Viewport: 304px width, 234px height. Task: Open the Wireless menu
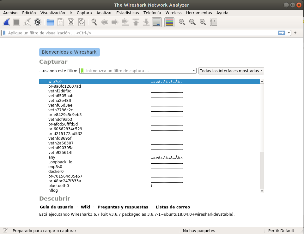[173, 13]
